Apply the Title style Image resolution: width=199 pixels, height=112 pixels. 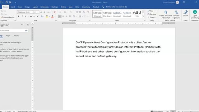click(137, 14)
